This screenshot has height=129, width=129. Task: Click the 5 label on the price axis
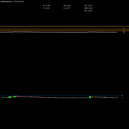coord(122,95)
